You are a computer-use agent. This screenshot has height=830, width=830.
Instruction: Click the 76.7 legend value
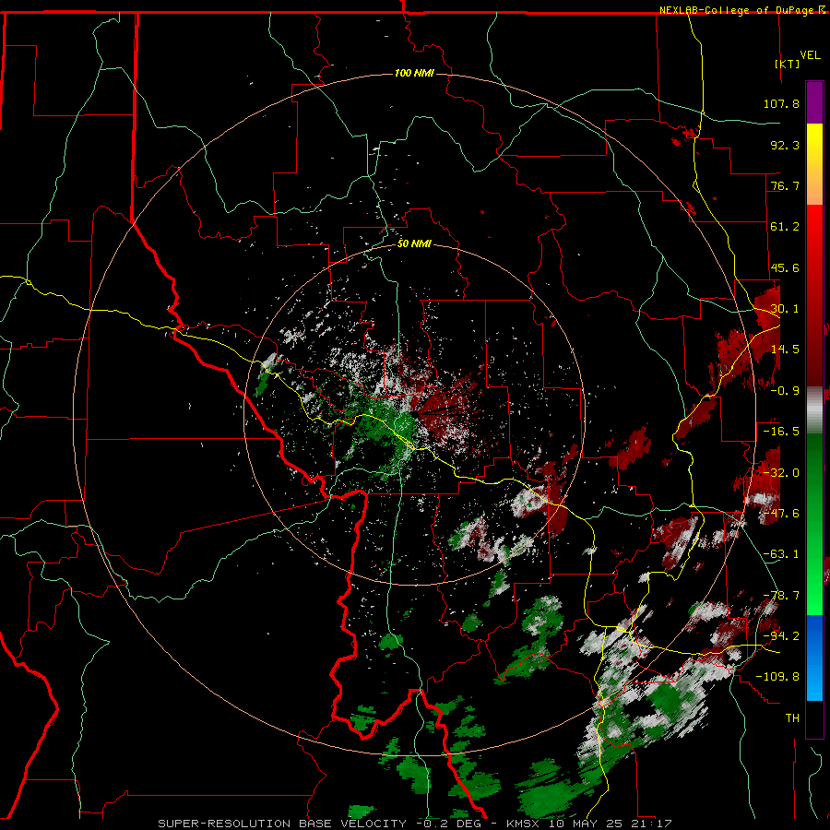[x=785, y=185]
